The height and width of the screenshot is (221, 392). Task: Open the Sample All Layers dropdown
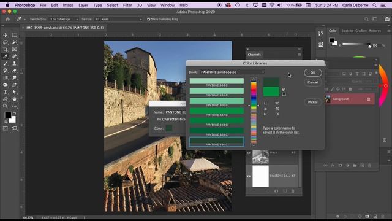click(x=118, y=19)
